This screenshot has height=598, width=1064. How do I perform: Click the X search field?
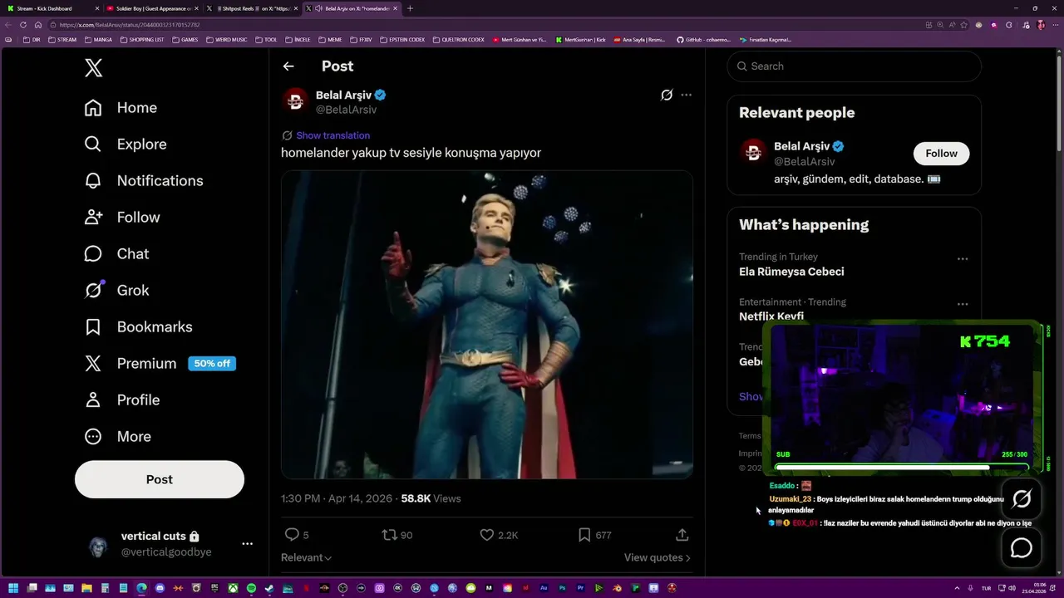[x=854, y=66]
